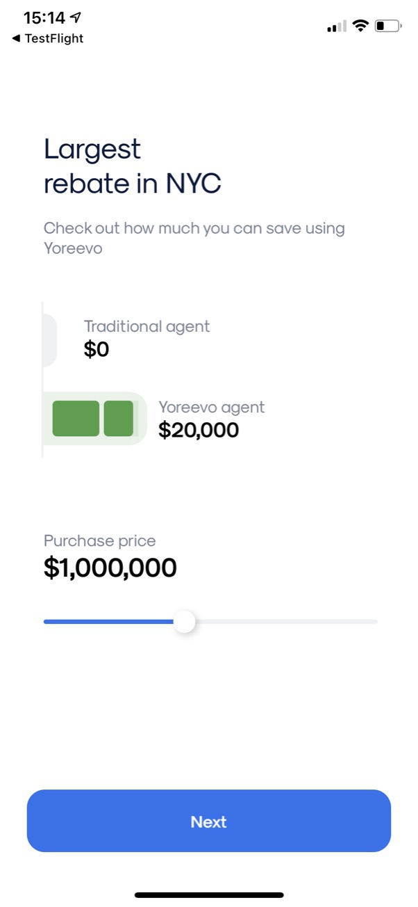
Task: Tap the 15:14 clock in the status bar
Action: [44, 18]
